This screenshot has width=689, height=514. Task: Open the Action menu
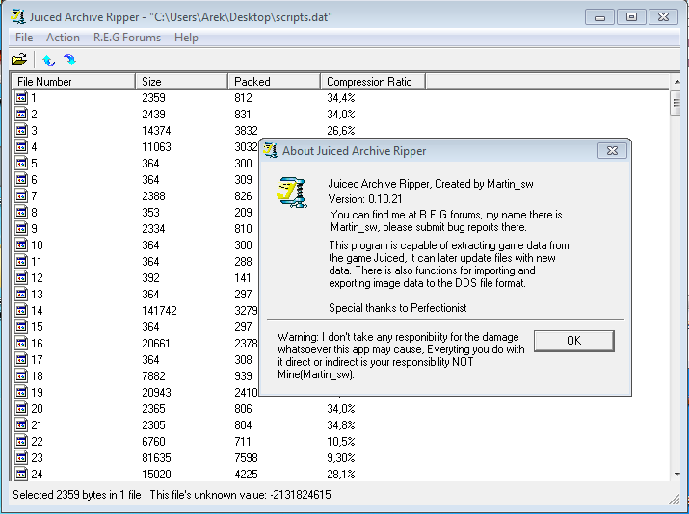coord(63,38)
